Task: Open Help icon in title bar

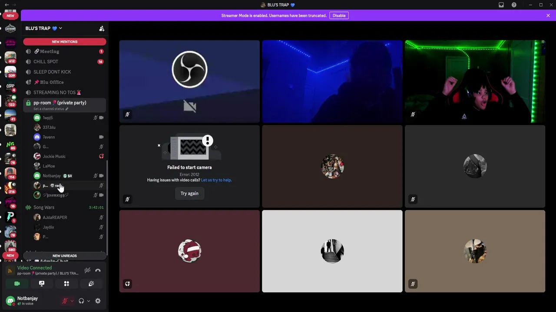Action: point(514,5)
